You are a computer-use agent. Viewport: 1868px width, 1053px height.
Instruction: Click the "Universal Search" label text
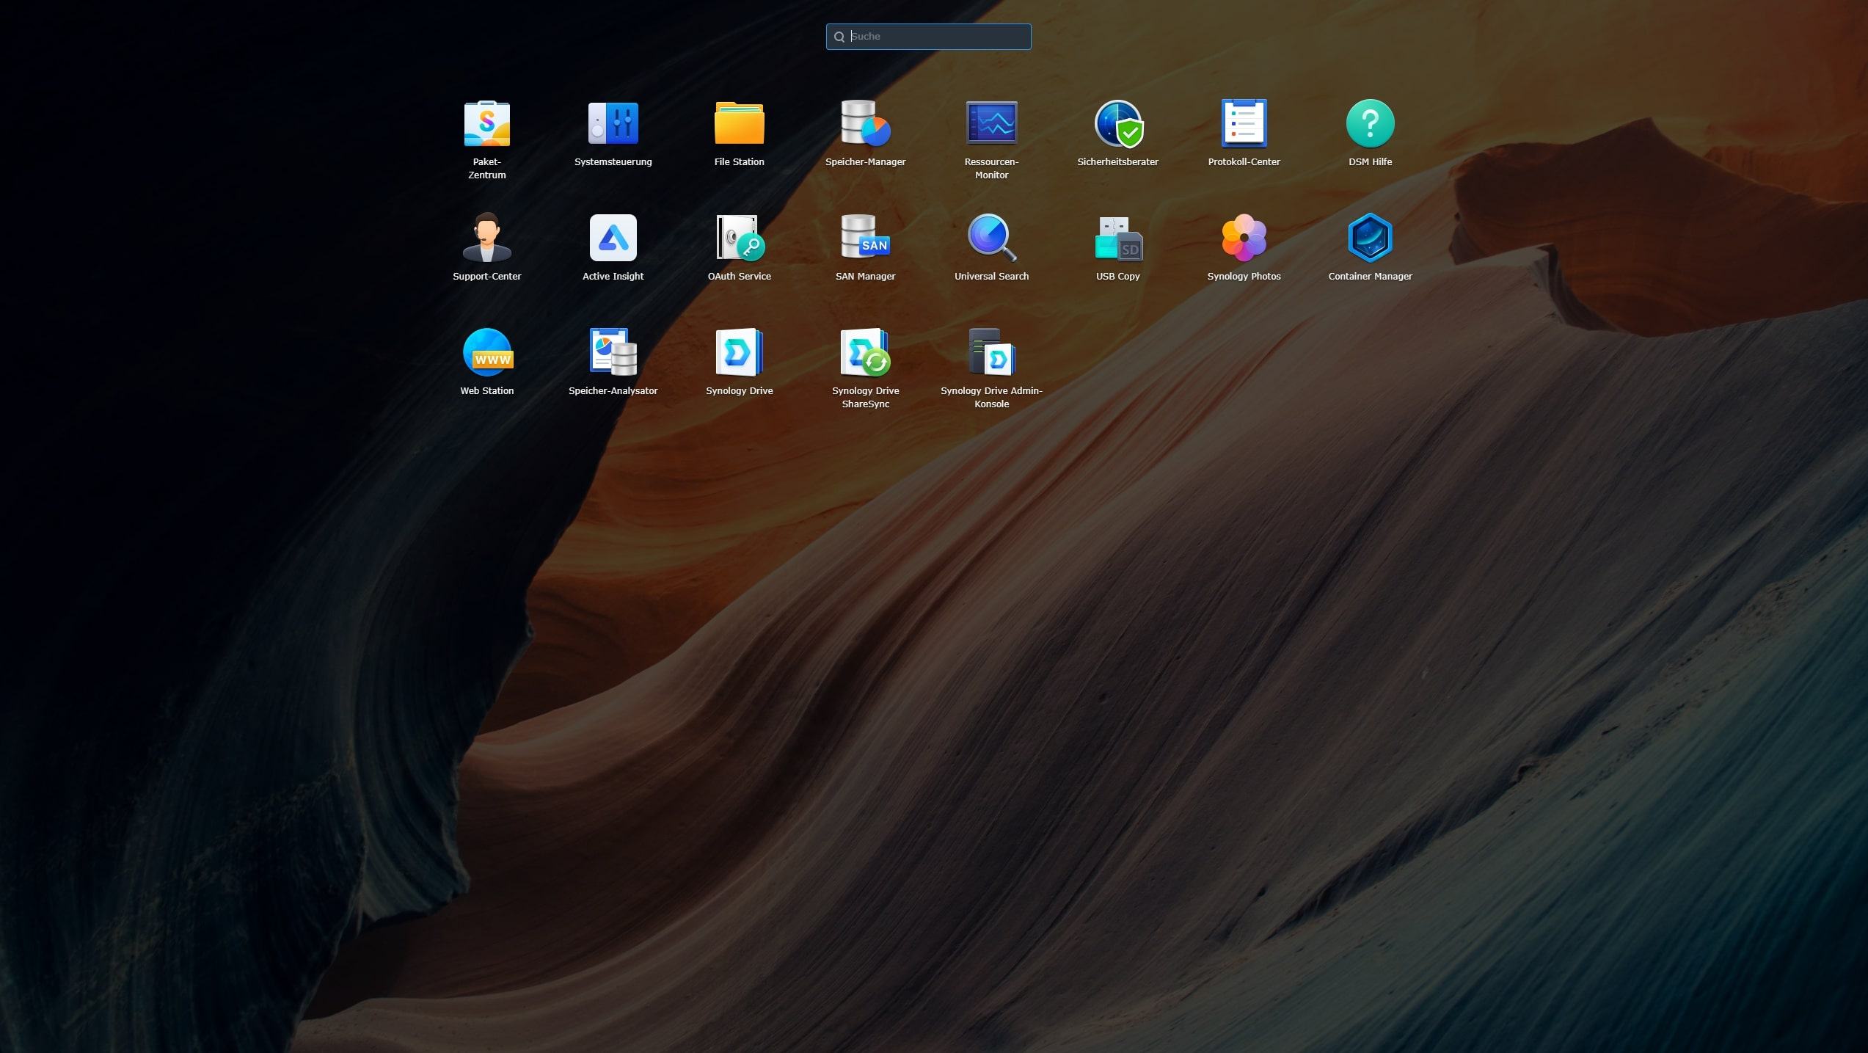coord(991,276)
